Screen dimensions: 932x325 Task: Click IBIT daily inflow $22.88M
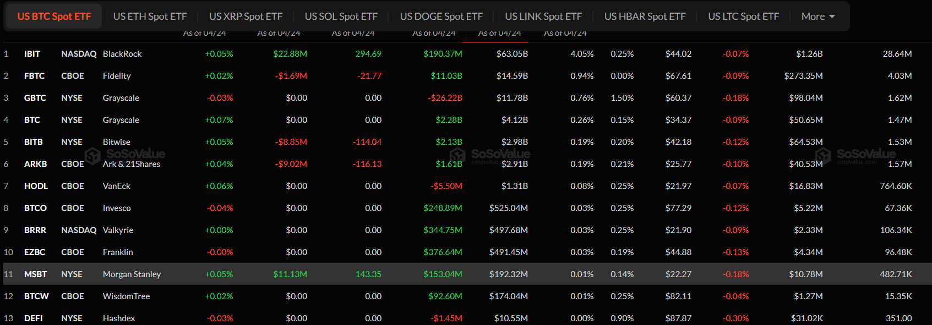pos(290,54)
